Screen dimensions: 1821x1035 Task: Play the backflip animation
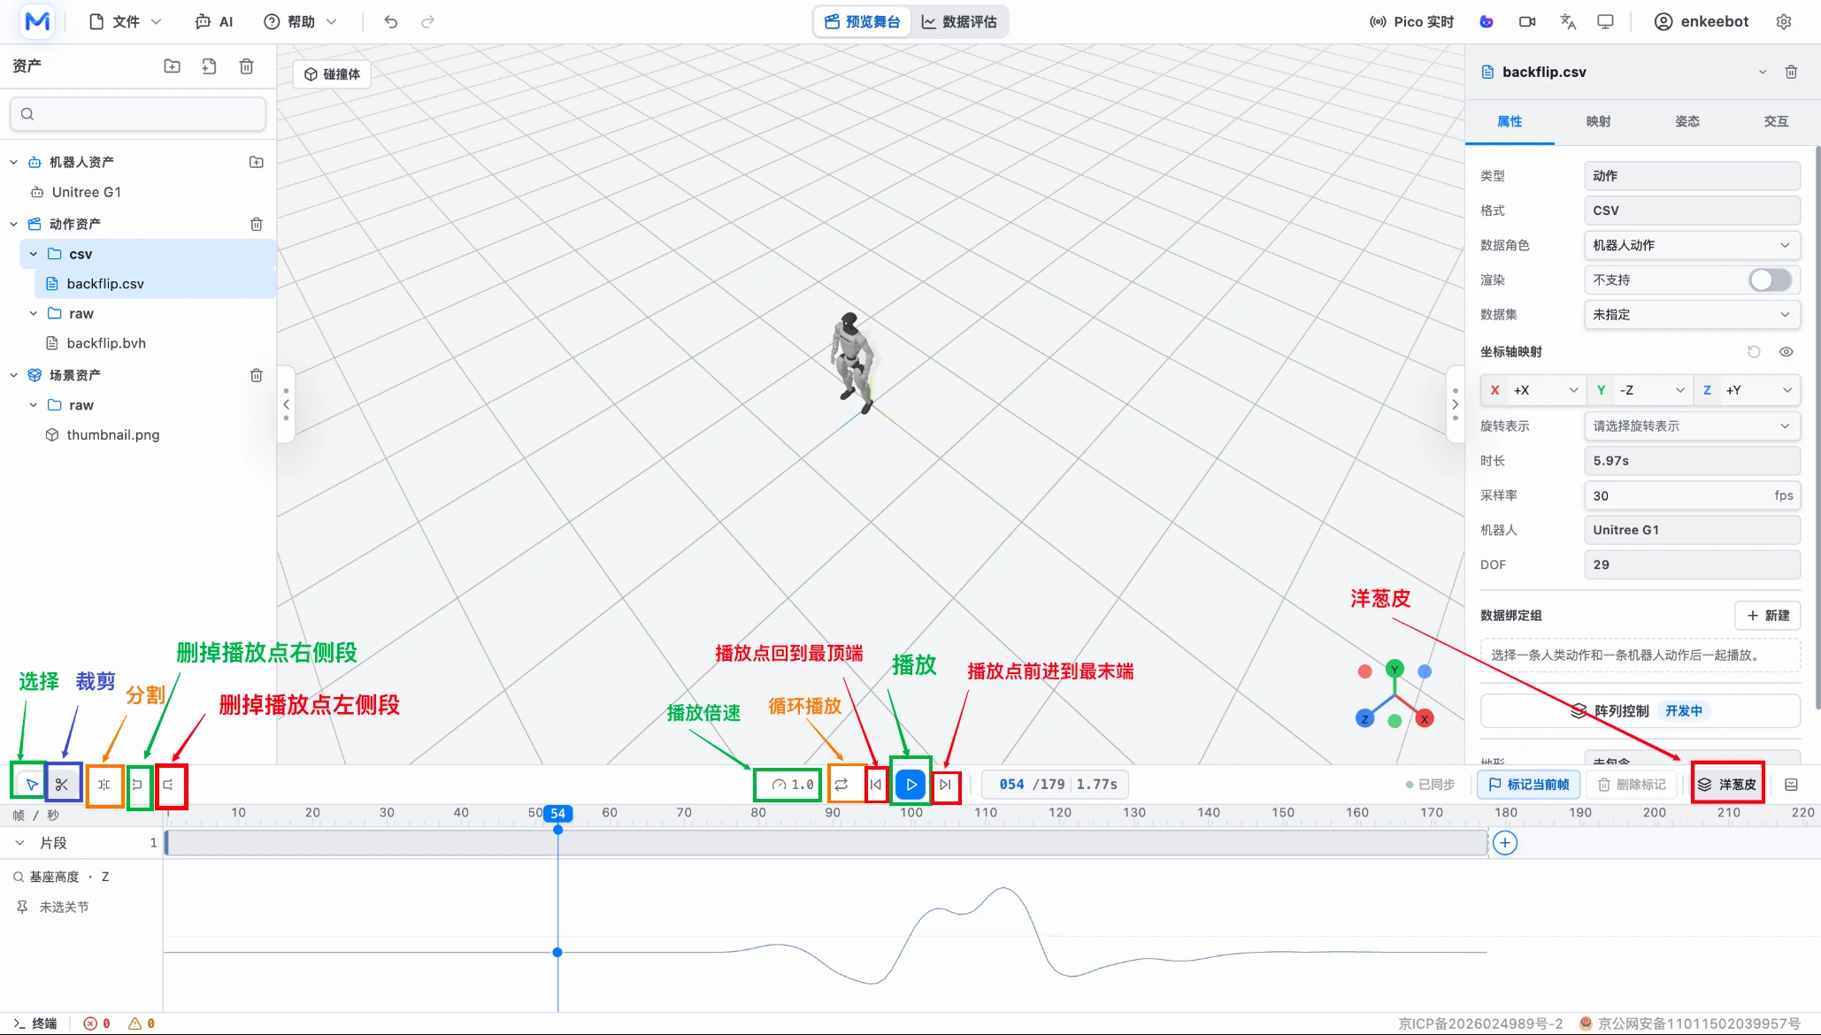pos(910,785)
